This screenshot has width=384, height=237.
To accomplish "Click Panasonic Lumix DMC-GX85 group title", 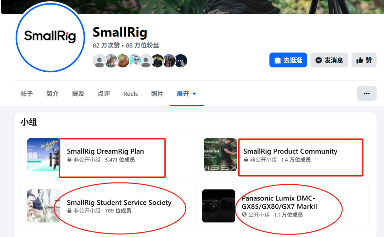I will (279, 202).
